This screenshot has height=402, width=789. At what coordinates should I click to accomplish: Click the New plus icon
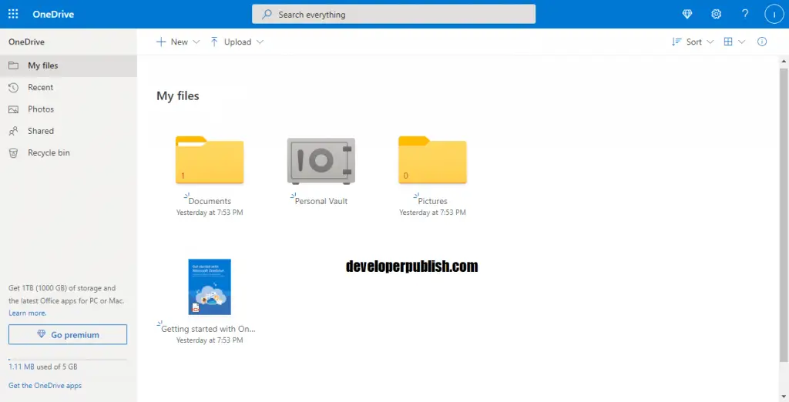161,42
